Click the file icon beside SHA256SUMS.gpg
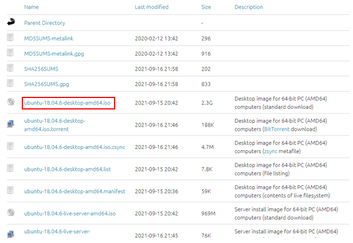353x243 pixels. [x=10, y=83]
